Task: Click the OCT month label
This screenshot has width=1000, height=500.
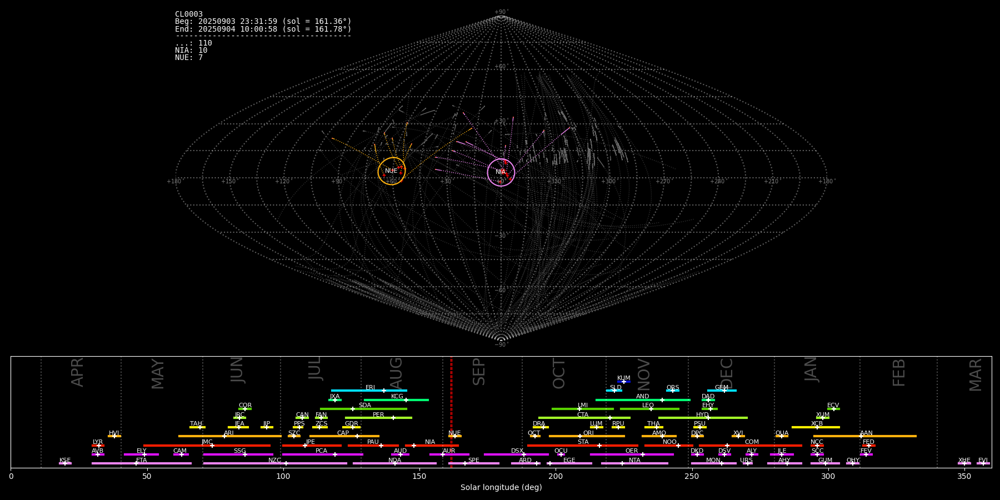Action: tap(559, 373)
